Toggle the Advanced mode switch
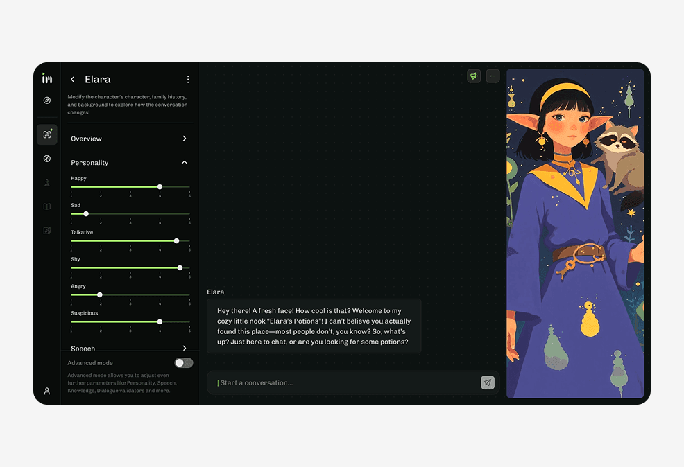Viewport: 684px width, 467px height. (x=183, y=363)
